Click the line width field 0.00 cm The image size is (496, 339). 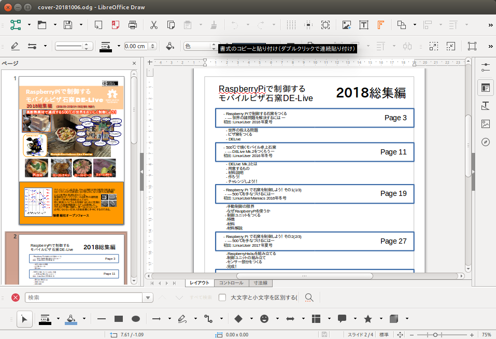(x=136, y=46)
